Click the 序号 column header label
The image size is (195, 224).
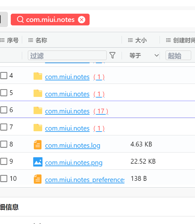coord(13,40)
